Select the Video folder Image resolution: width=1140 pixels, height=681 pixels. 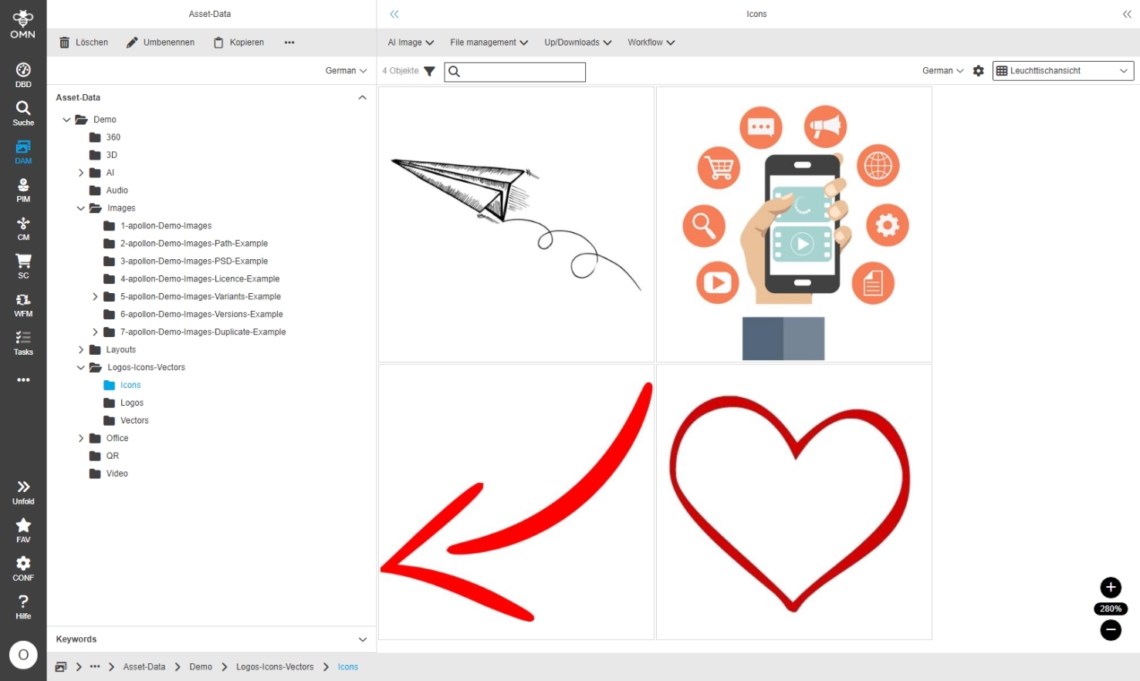tap(109, 474)
